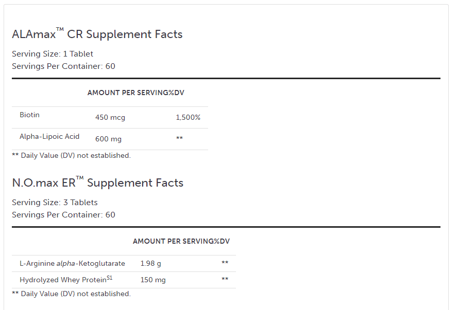Click the asterisks in the Alpha-Lipoic Acid row

tap(179, 139)
